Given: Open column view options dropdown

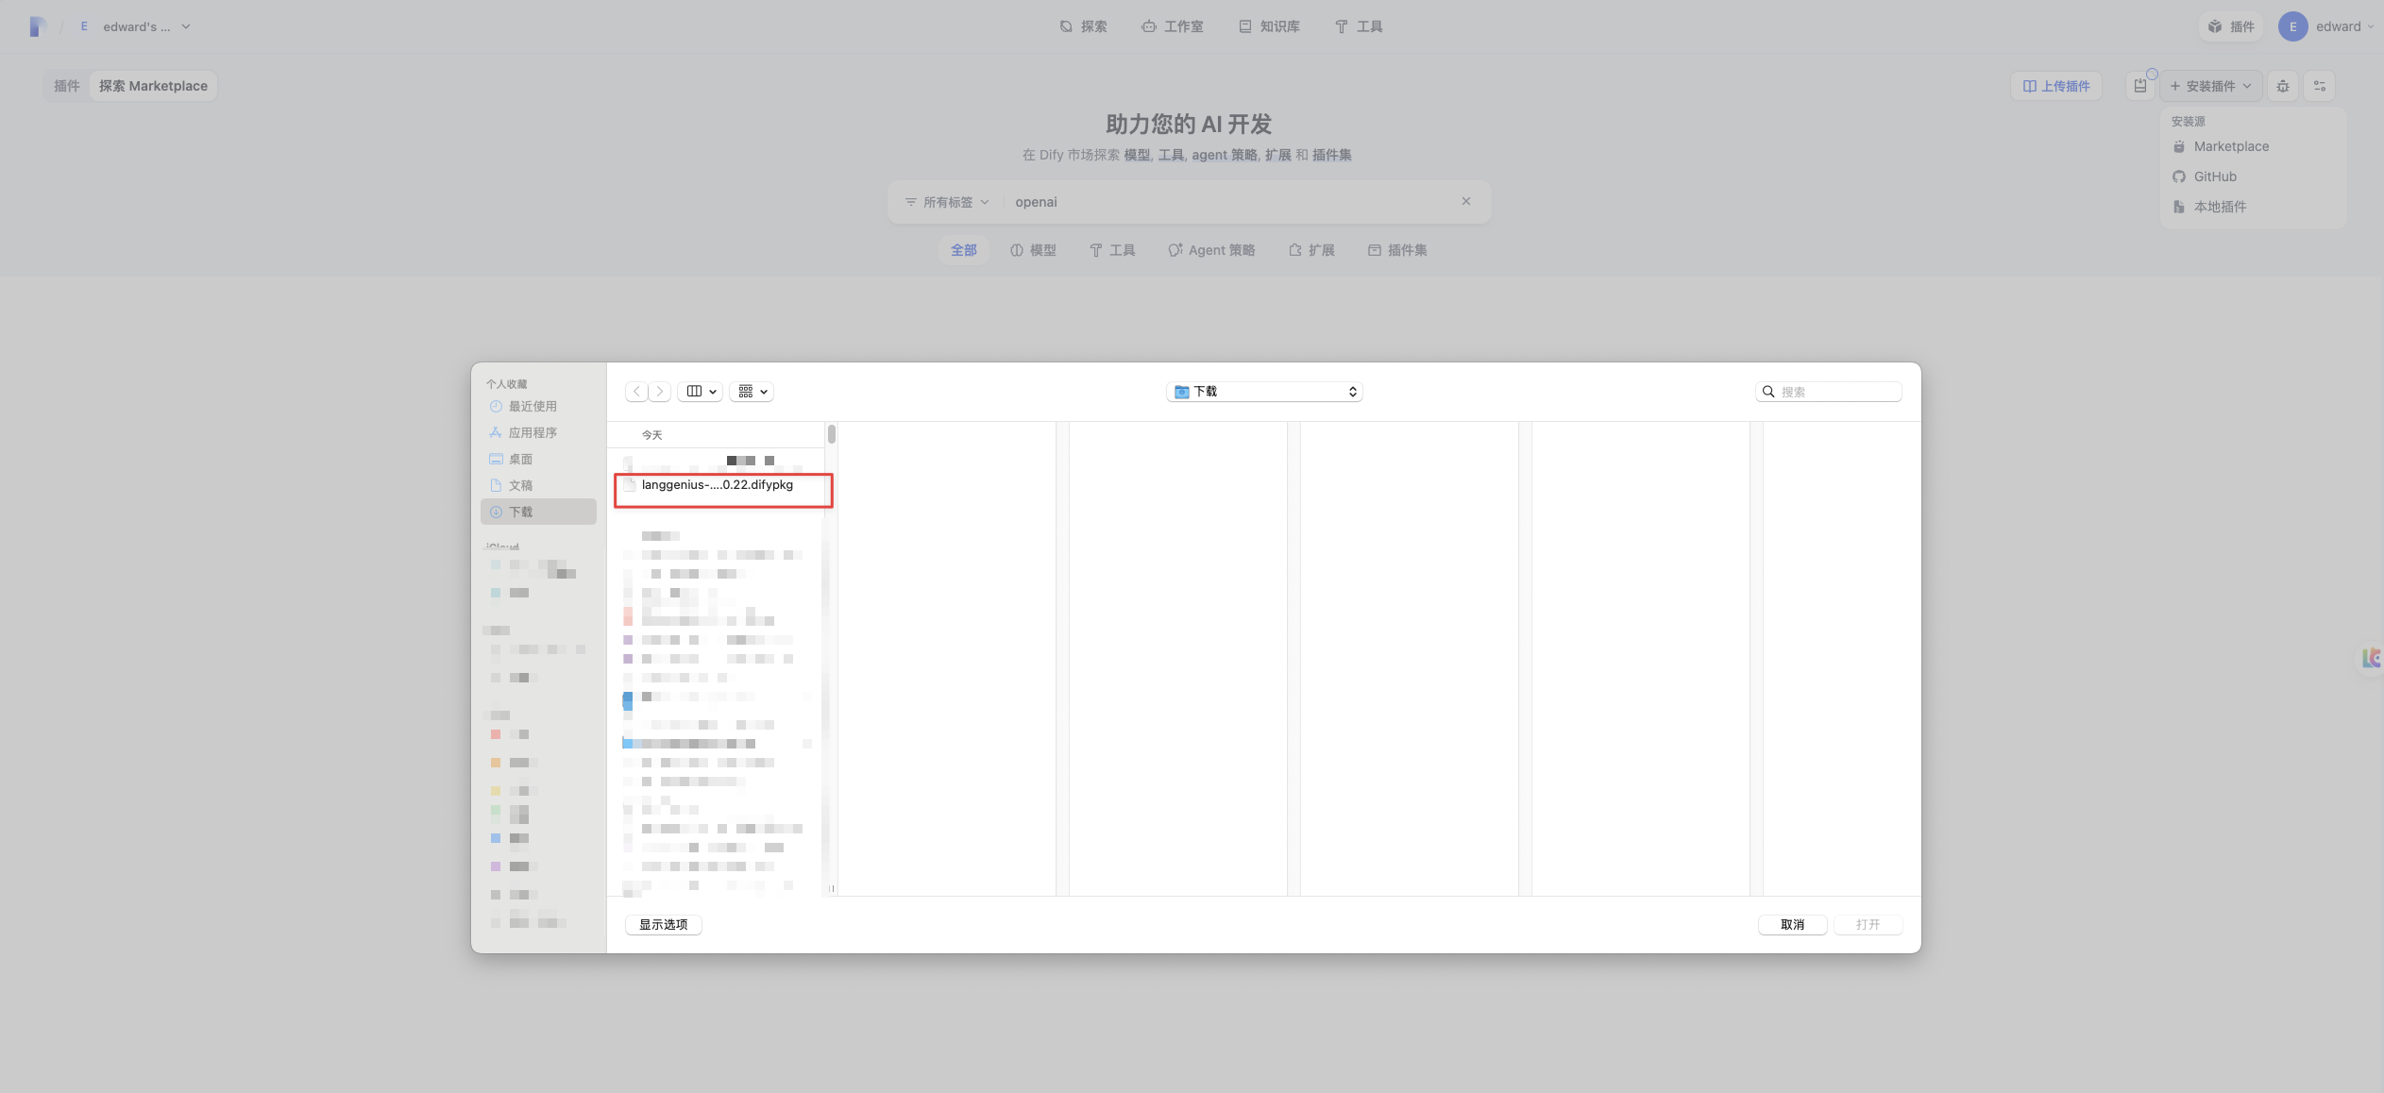Looking at the screenshot, I should tap(701, 392).
